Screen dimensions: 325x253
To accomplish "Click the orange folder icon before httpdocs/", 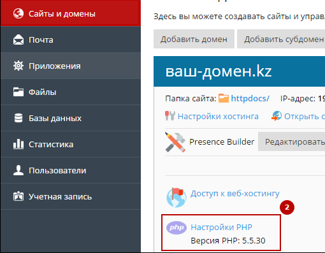I will (x=224, y=98).
